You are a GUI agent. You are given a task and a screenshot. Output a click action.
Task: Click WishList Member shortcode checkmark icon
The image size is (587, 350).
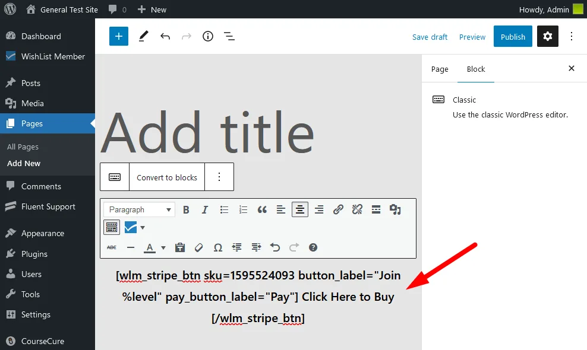point(131,227)
